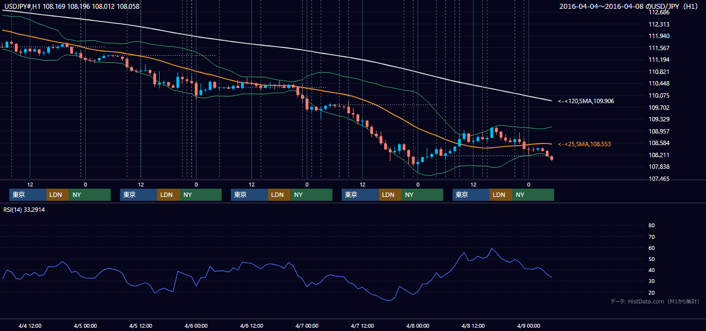Screen dimensions: 706x331
Task: Click RSI scale level 40
Action: [651, 270]
